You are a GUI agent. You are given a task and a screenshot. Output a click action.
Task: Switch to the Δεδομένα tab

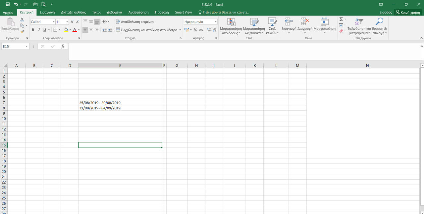(x=115, y=12)
